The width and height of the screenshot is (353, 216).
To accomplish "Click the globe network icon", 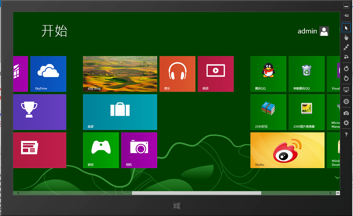I will (346, 101).
